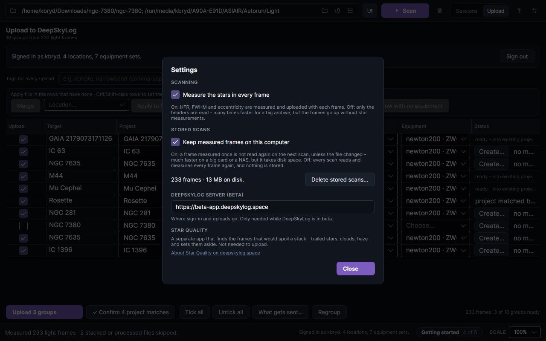The width and height of the screenshot is (546, 341).
Task: Click the folder icon beside the path text
Action: click(13, 11)
